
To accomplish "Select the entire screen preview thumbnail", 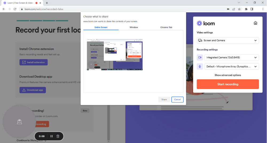I will [115, 54].
